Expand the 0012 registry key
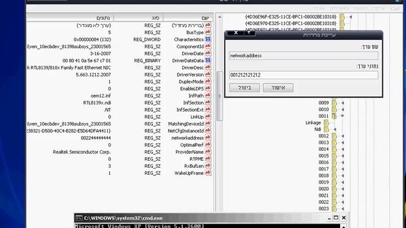Viewport: 406px width, 228px height. tap(343, 136)
